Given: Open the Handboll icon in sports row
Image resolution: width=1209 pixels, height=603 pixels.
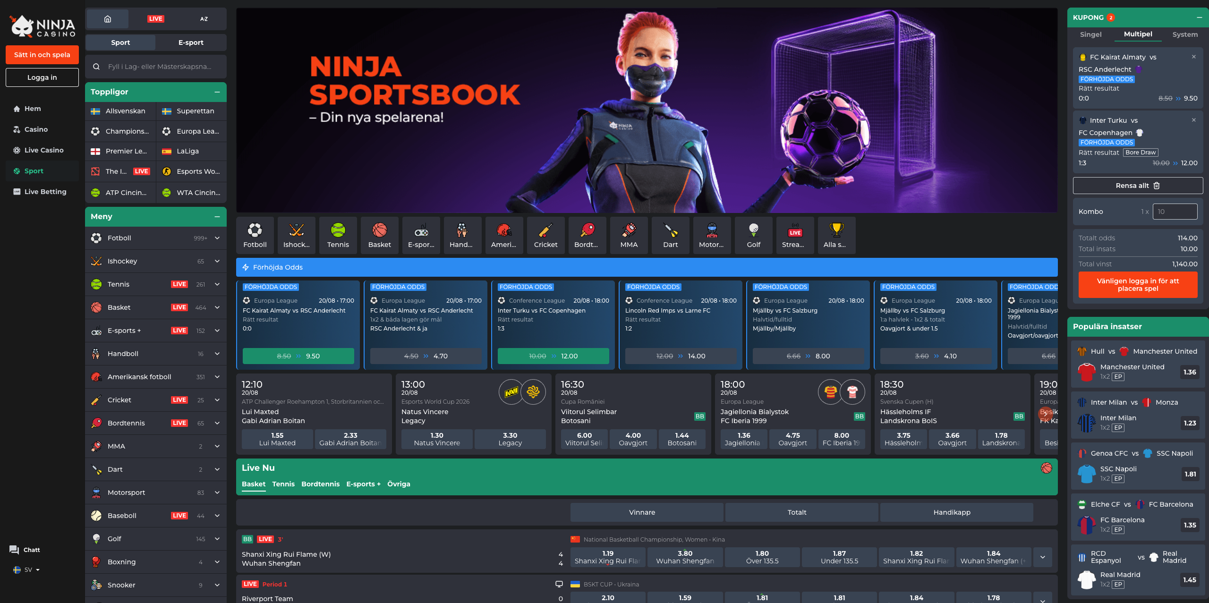Looking at the screenshot, I should pyautogui.click(x=463, y=236).
